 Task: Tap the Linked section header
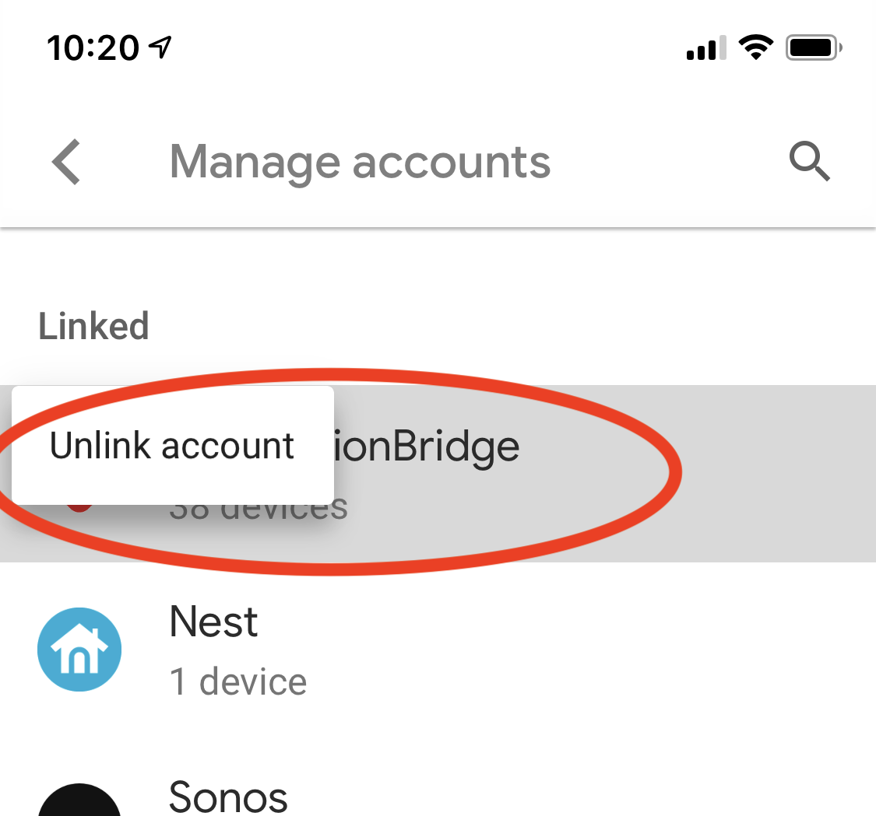[x=93, y=326]
